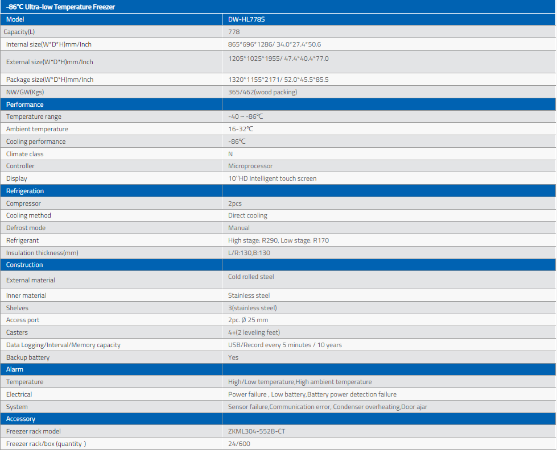Select the temperature range value -40 ~ -86℃

coord(245,116)
